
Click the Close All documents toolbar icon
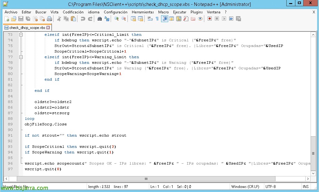click(42, 19)
